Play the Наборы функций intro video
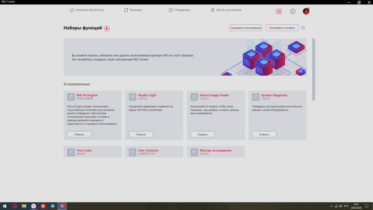Image resolution: width=373 pixels, height=210 pixels. coord(107,28)
